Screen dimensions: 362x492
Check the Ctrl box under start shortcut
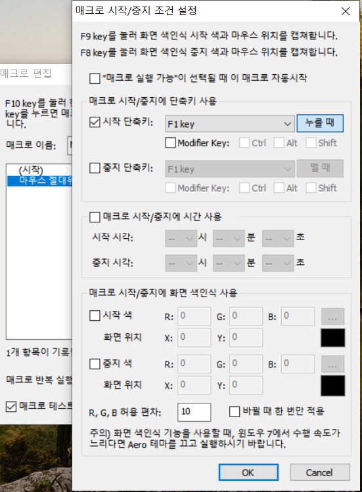tap(244, 143)
